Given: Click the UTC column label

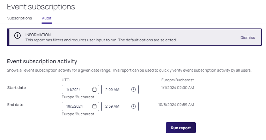Looking at the screenshot, I should (65, 80).
